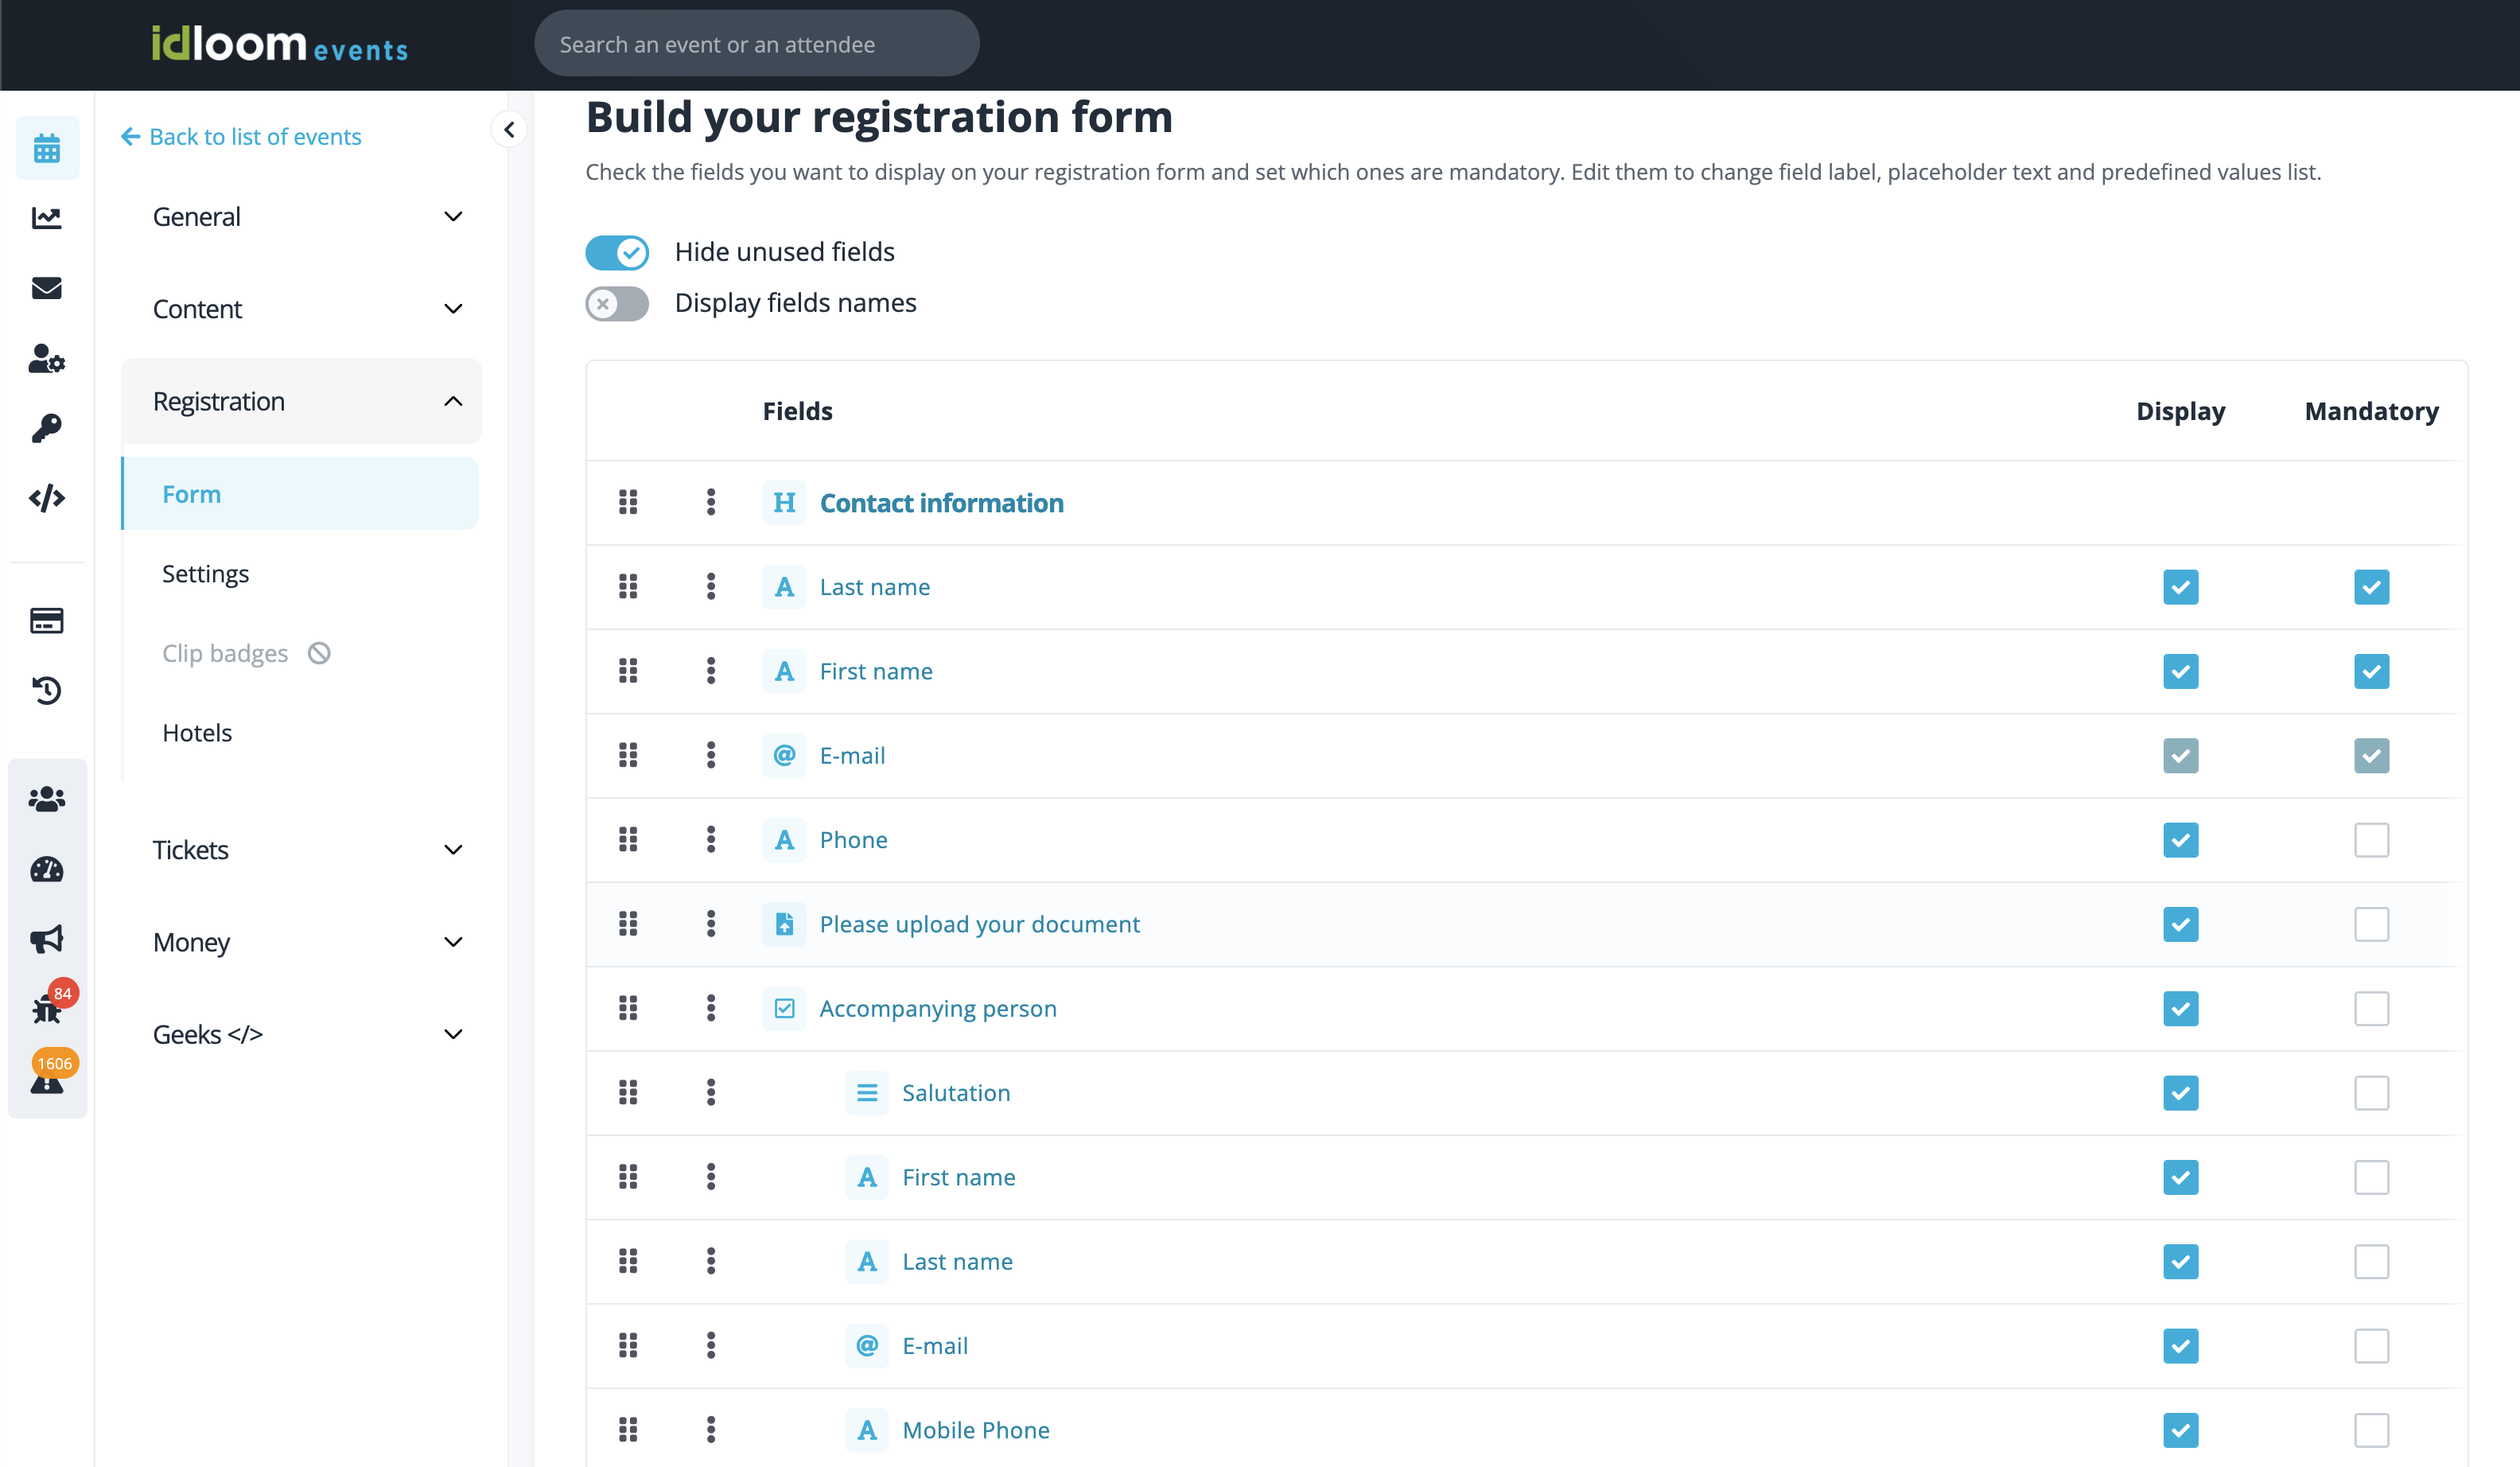Screen dimensions: 2520x1467
Task: Click the key icon in sidebar
Action: click(46, 428)
